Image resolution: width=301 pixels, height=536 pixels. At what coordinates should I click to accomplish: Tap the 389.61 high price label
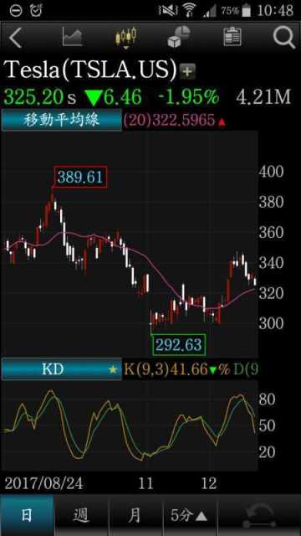pyautogui.click(x=80, y=177)
